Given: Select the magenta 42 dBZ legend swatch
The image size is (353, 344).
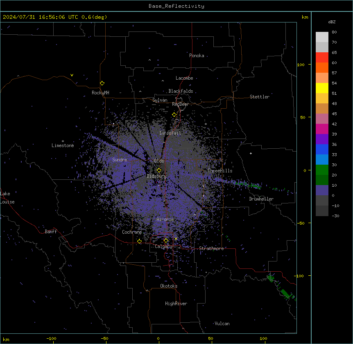Looking at the screenshot, I should [x=322, y=129].
